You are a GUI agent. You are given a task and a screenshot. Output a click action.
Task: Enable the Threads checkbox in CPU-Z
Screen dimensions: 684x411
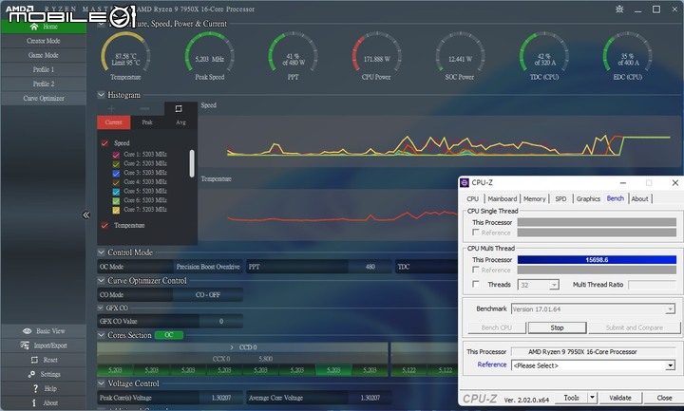476,284
